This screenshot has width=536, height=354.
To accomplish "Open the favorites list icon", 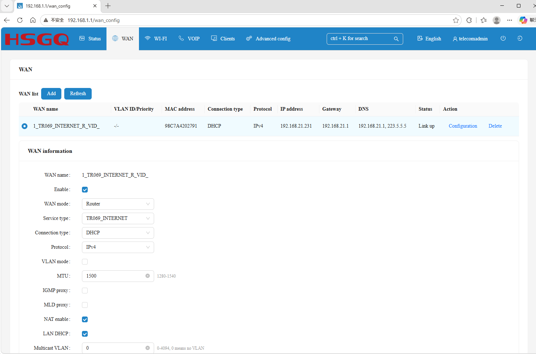I will (x=484, y=20).
